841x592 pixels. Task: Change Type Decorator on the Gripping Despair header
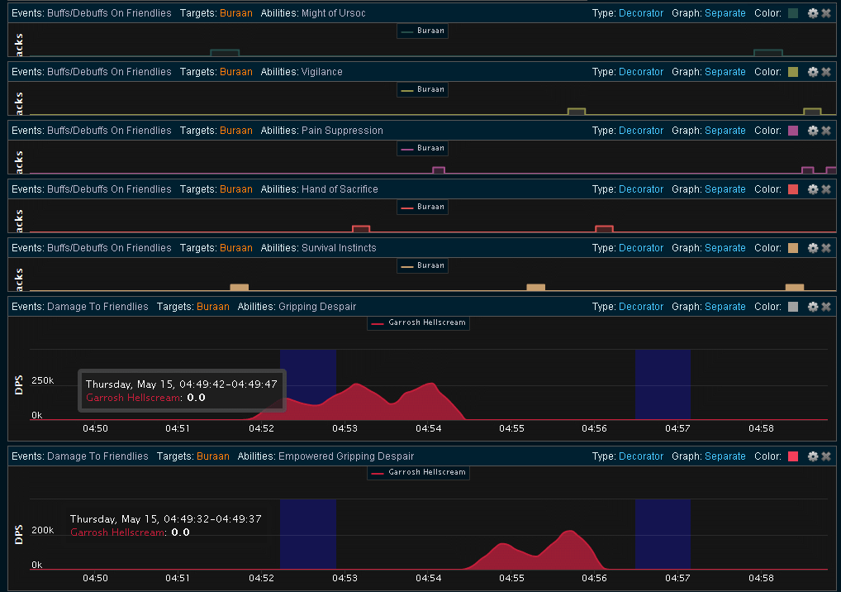click(641, 307)
